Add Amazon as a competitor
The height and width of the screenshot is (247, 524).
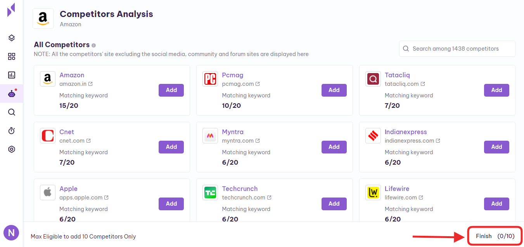171,90
